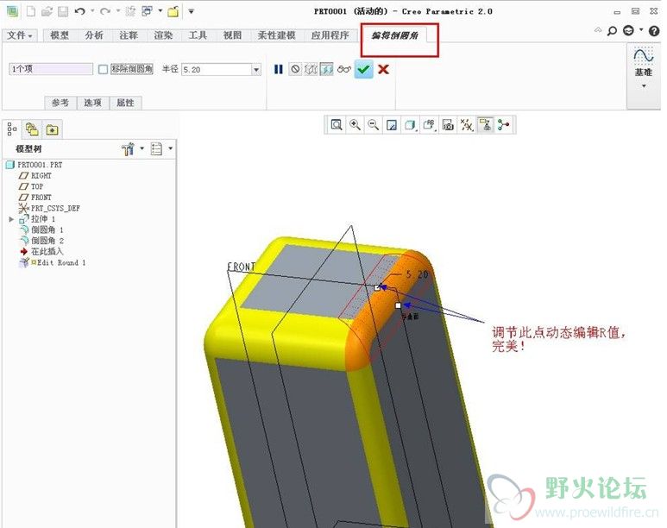Open the Windows list dropdown arrow
667x528 pixels.
[x=160, y=11]
